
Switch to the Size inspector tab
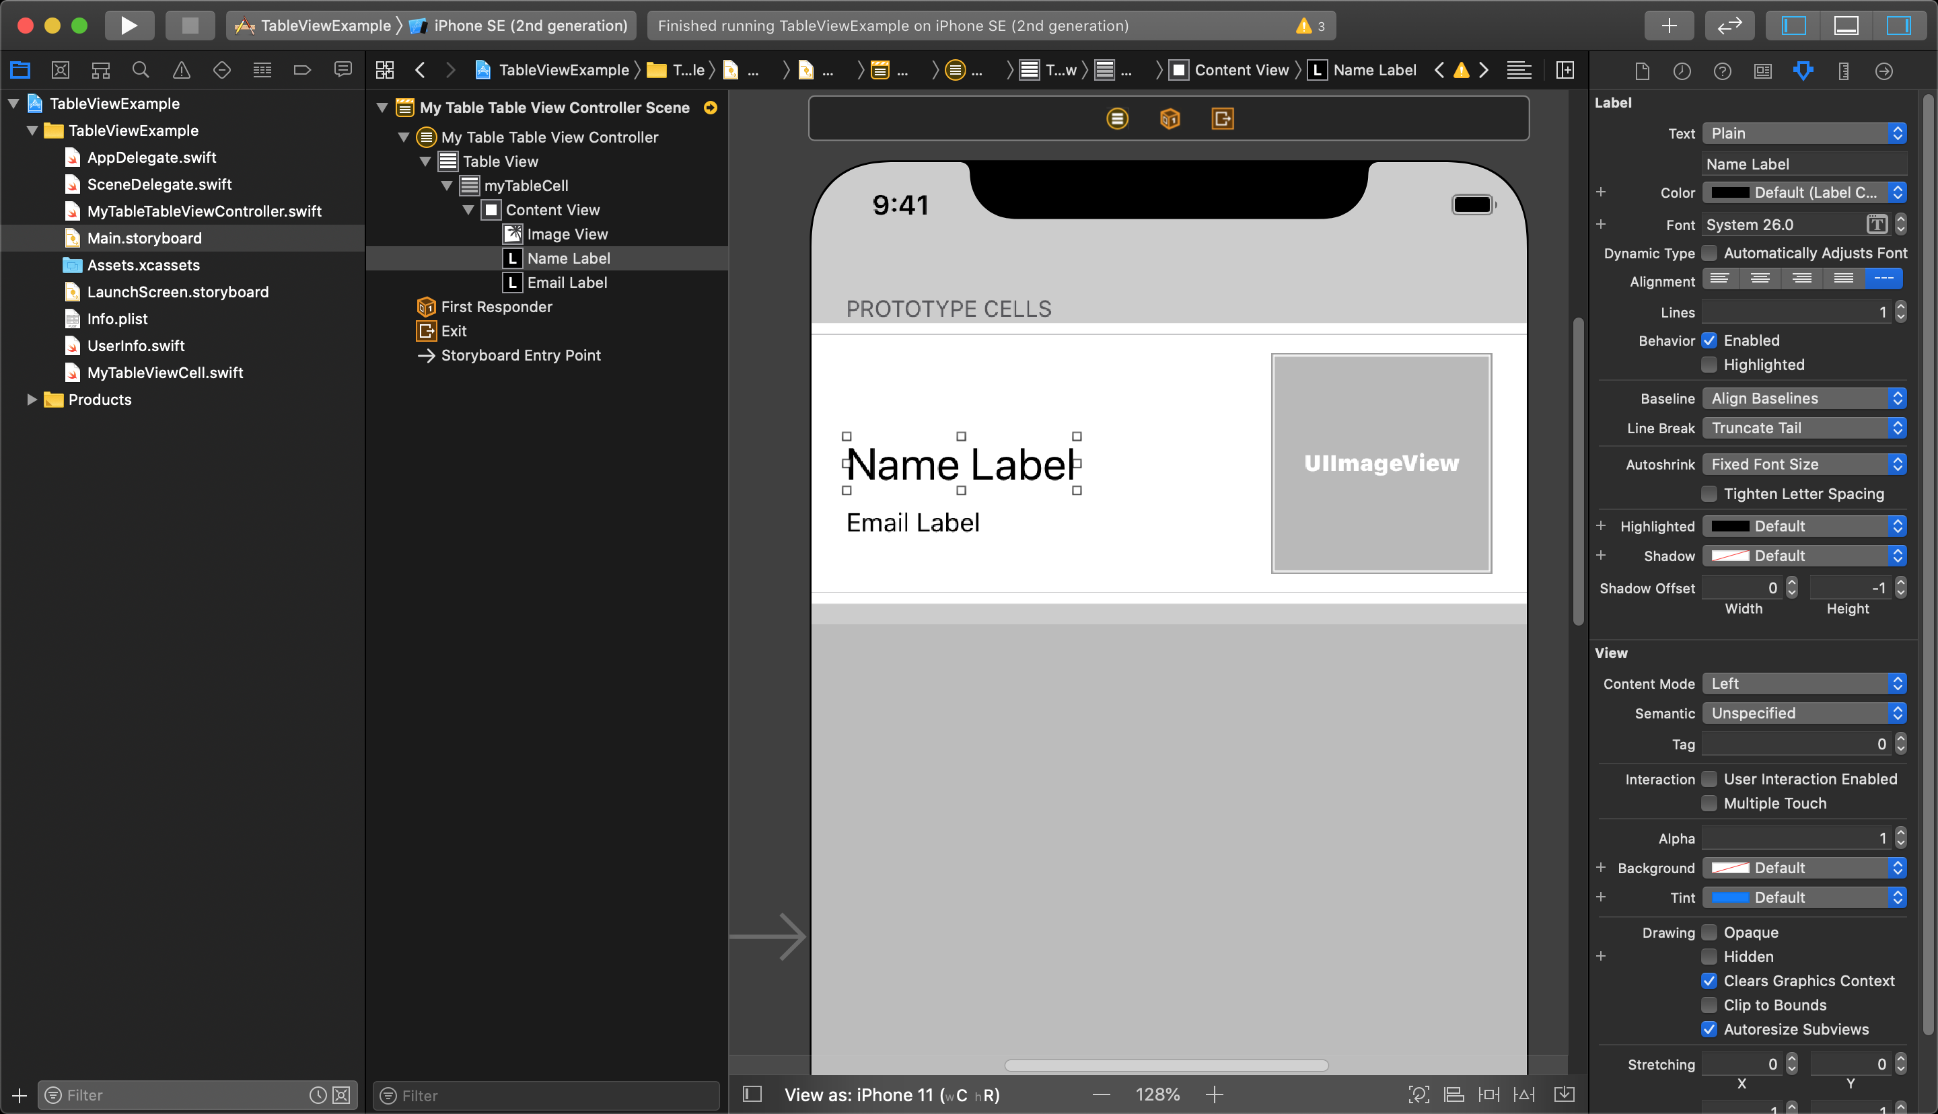(1844, 71)
